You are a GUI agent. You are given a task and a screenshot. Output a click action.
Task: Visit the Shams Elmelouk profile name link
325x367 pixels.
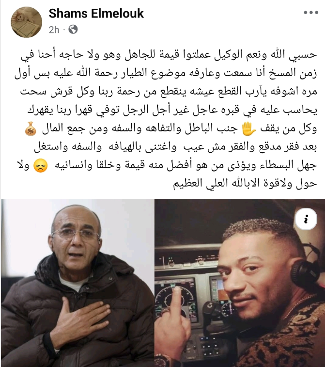pos(96,14)
